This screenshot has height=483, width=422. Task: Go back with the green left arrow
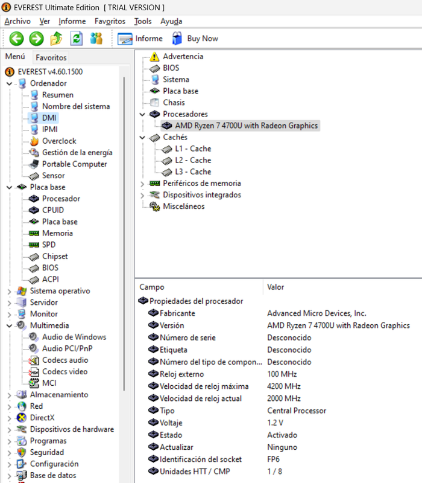click(16, 39)
